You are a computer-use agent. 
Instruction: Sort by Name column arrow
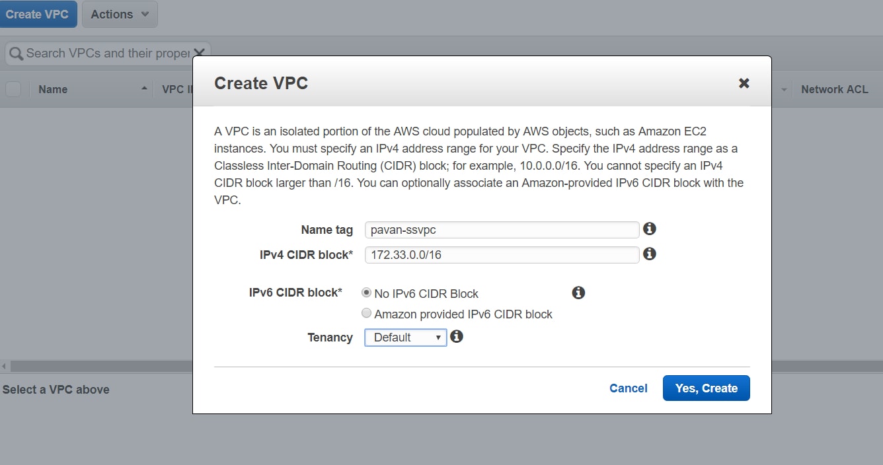point(144,89)
